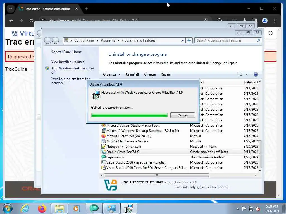Screen dimensions: 286x214
Task: Click the installer progress bar
Action: 129,115
